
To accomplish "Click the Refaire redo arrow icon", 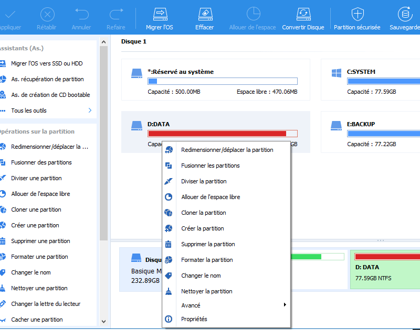I will click(x=116, y=14).
